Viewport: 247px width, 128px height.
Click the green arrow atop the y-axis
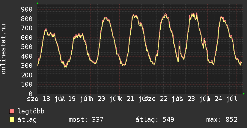[37, 3]
